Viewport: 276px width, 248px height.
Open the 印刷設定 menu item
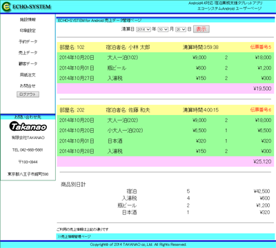tap(28, 30)
